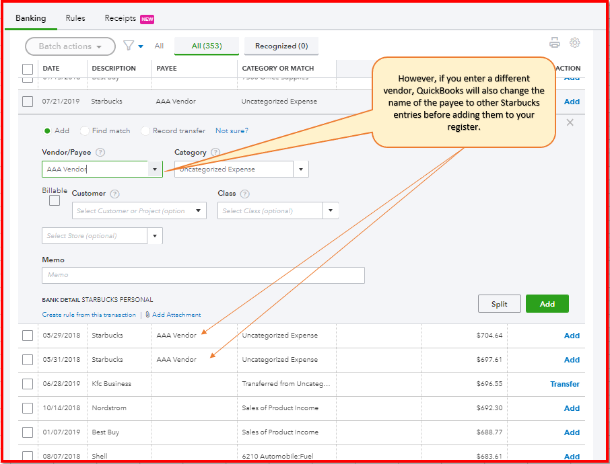Viewport: 610px width, 464px height.
Task: Select the Record transfer radio button
Action: point(145,131)
